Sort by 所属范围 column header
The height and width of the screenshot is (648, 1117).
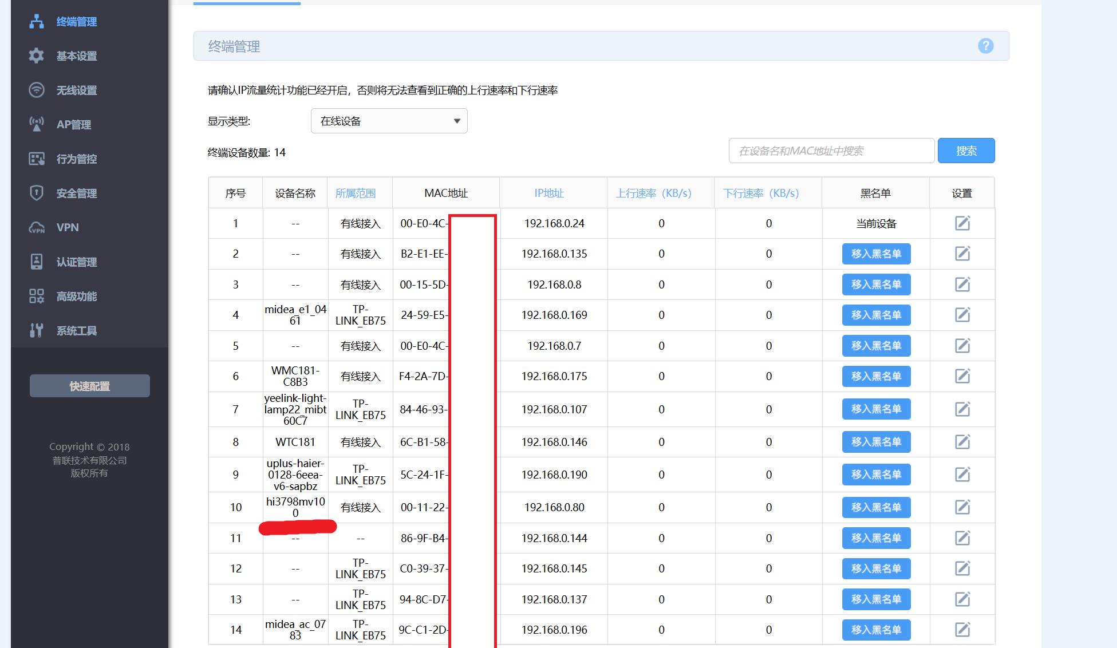tap(356, 193)
